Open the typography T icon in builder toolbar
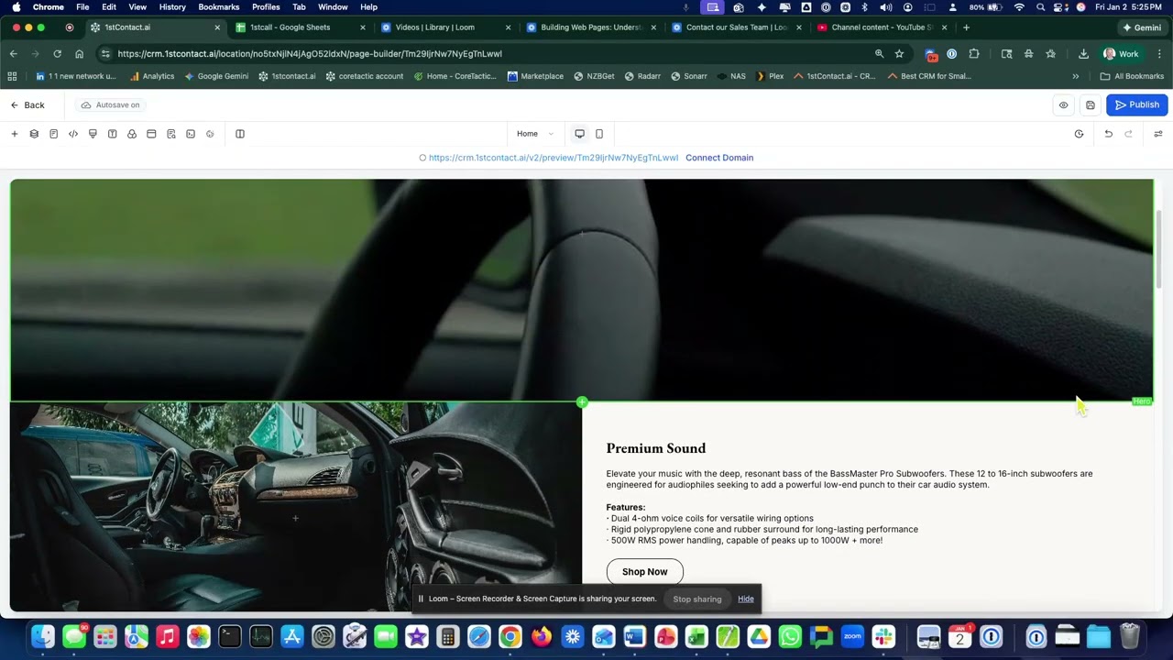The height and width of the screenshot is (660, 1173). (112, 134)
